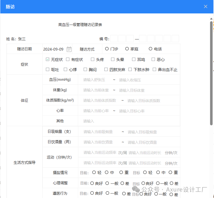This screenshot has height=198, width=214.
Task: Select target salt intake 轻 radio
Action: click(x=145, y=172)
